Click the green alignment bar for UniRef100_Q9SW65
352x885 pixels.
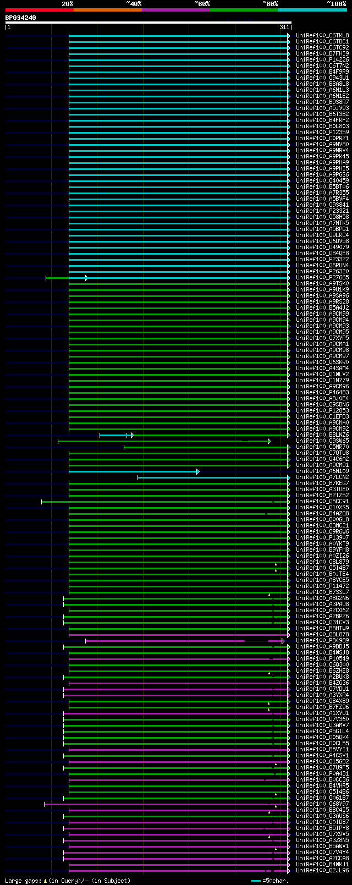pos(163,441)
